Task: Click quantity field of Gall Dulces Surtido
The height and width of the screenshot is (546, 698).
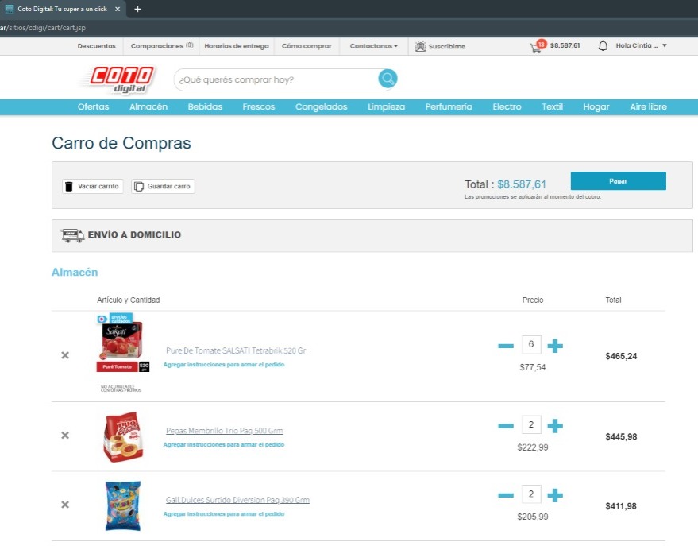Action: (x=531, y=494)
